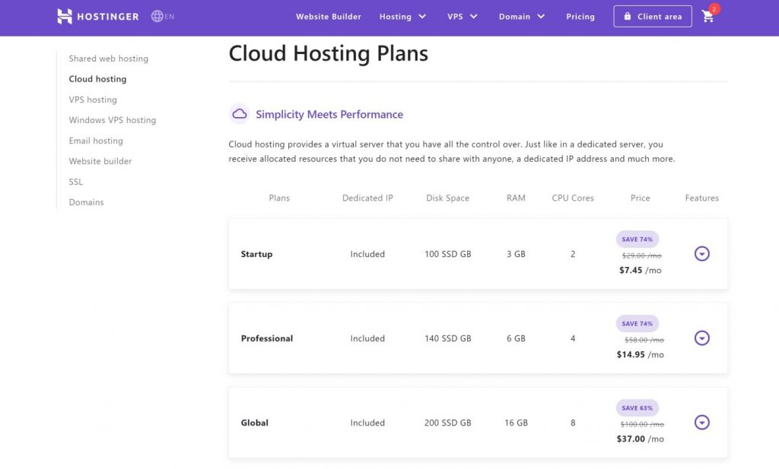This screenshot has width=779, height=469.
Task: Open the Pricing page
Action: coord(580,17)
